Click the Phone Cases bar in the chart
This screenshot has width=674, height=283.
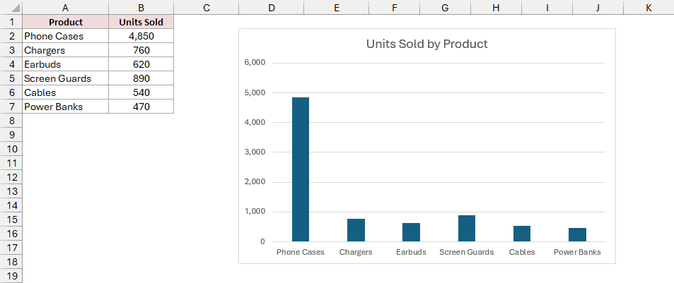pos(301,169)
